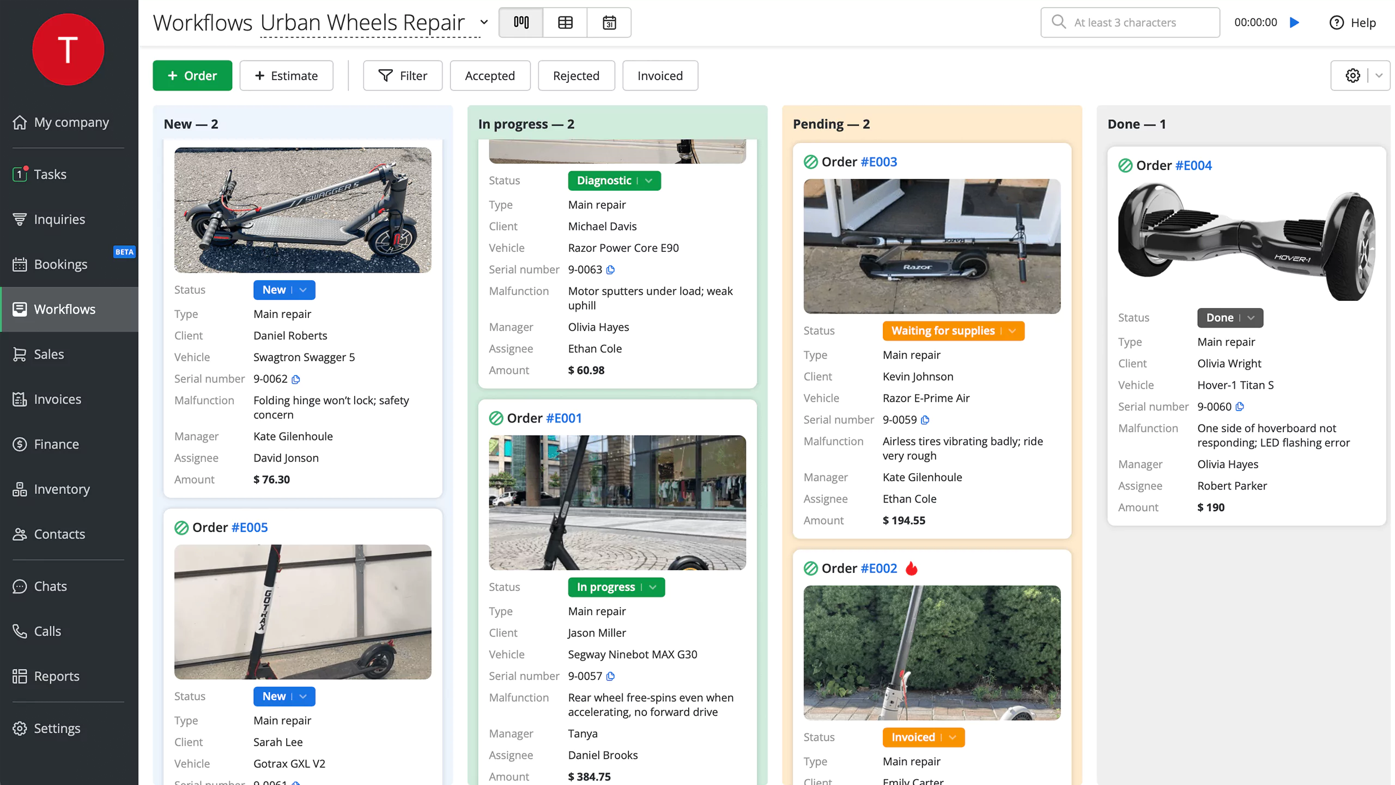
Task: Open Help in the top bar
Action: 1353,22
